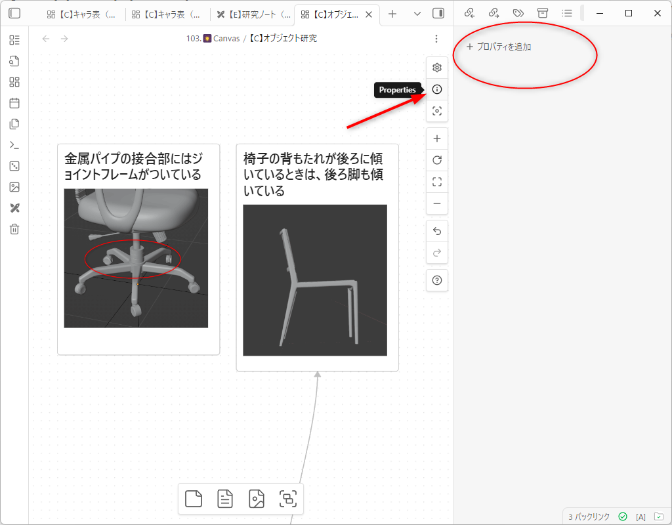
Task: Switch to the 【E】研究ノート tab
Action: click(x=253, y=14)
